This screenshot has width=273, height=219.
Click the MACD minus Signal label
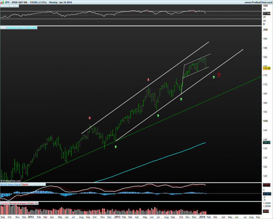(11, 184)
